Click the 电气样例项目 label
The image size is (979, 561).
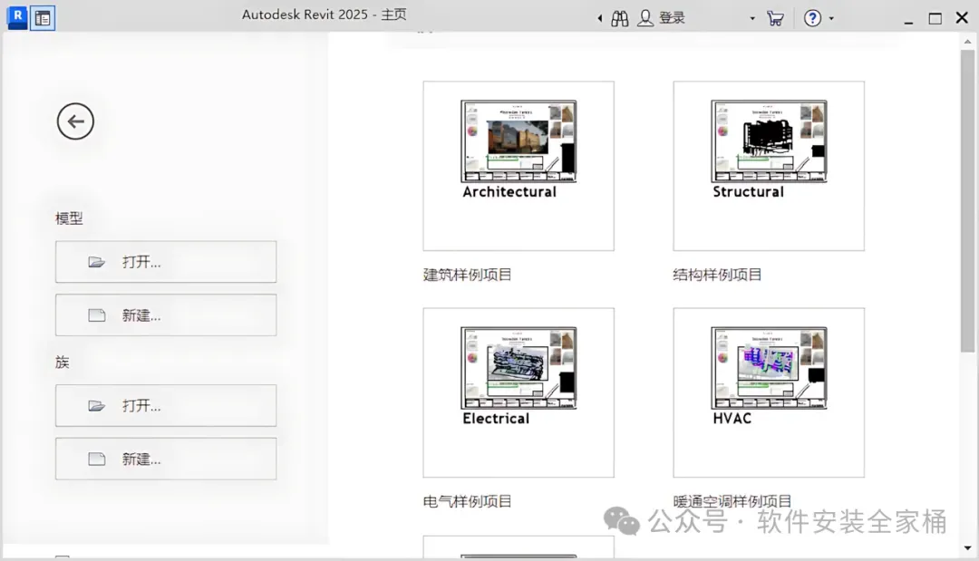467,501
